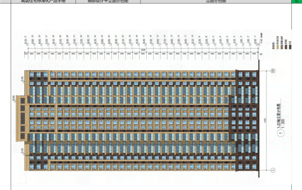This screenshot has height=190, width=302.
Task: Click the dark brown tower section of elevation
Action: [246, 120]
